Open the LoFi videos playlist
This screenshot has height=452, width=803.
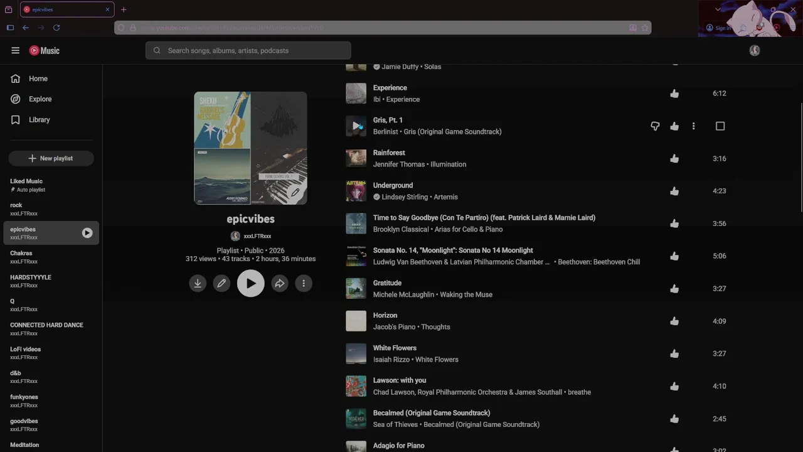pos(51,353)
